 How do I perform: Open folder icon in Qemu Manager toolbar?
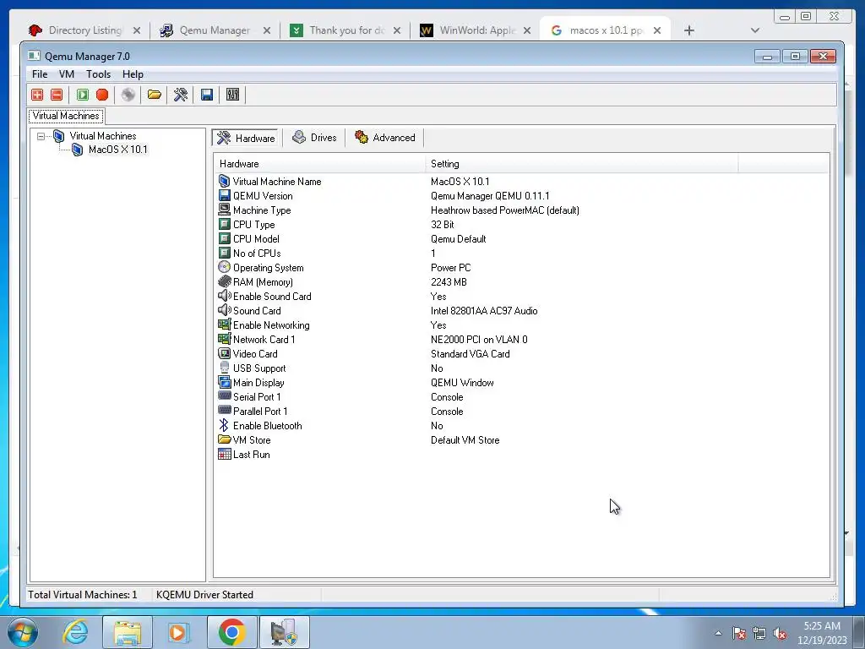(155, 95)
